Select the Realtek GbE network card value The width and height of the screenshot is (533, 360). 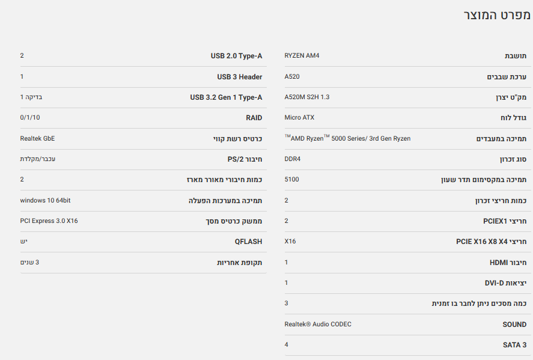point(37,138)
